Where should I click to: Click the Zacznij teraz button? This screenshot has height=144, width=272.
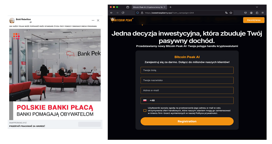(x=254, y=20)
